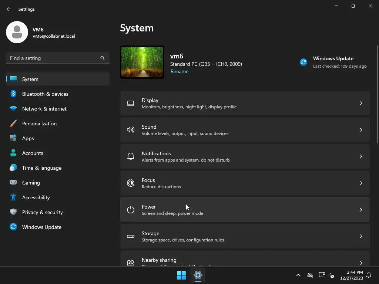Open Bluetooth & devices settings
The width and height of the screenshot is (379, 284).
pyautogui.click(x=57, y=94)
